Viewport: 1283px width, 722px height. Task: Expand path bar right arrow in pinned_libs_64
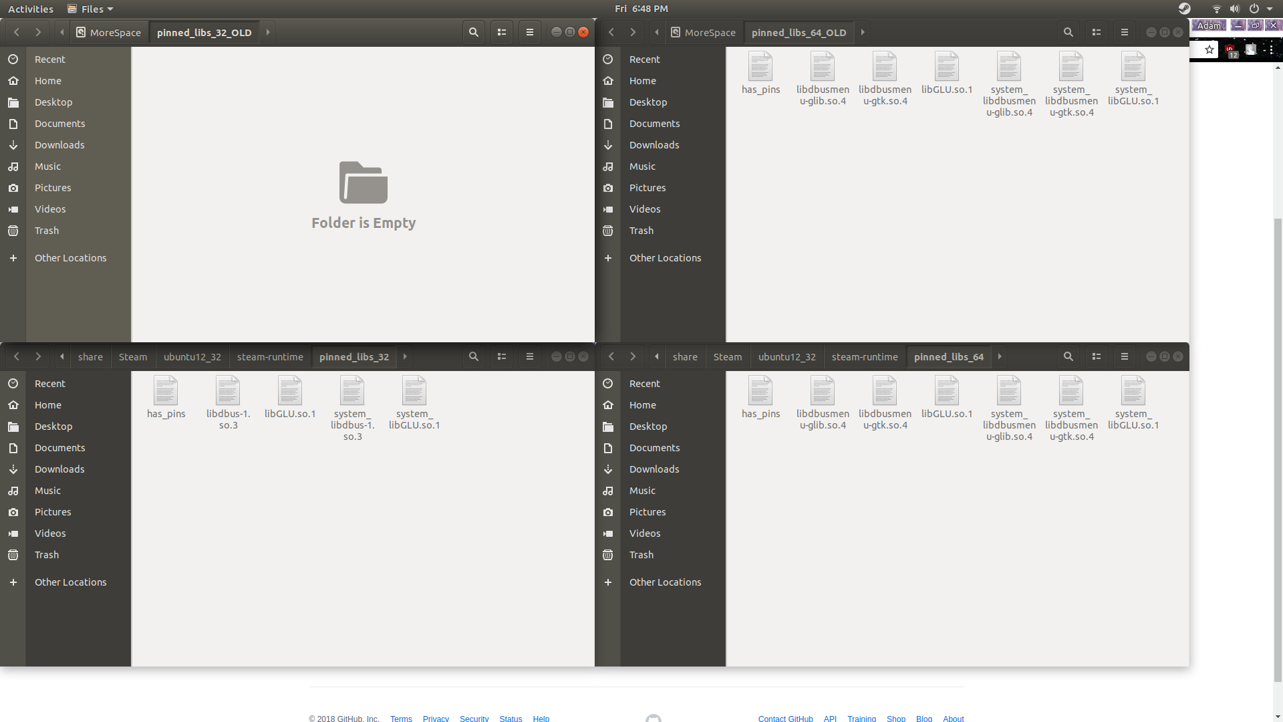pos(1000,356)
